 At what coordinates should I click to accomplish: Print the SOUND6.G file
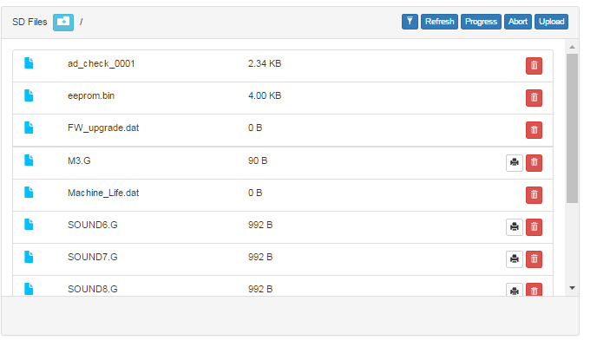point(515,226)
